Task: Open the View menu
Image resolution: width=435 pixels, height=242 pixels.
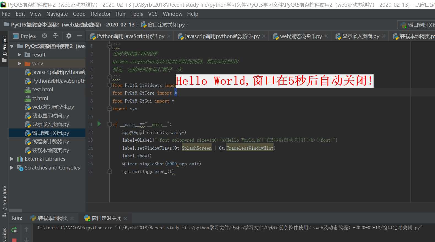Action: click(36, 14)
